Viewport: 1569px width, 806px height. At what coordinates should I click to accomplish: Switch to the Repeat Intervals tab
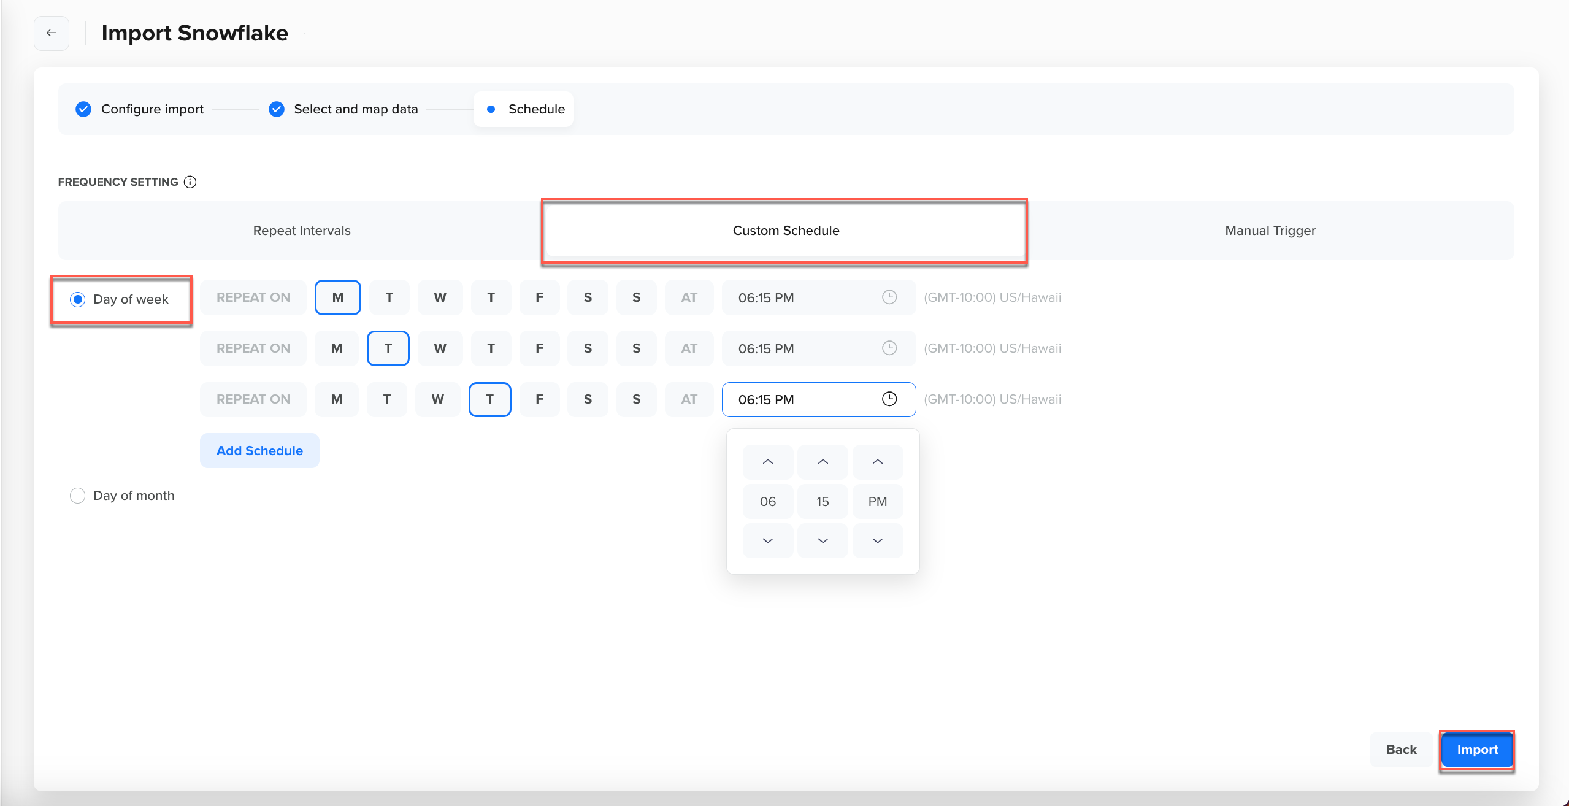coord(301,231)
